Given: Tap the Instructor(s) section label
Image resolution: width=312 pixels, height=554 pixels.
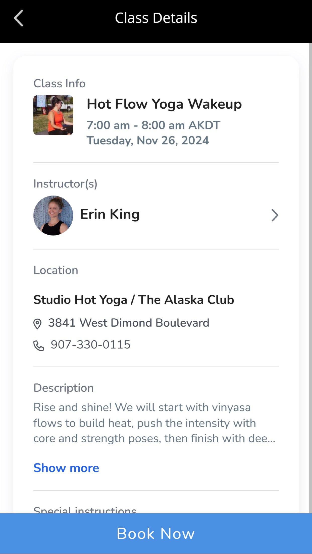Looking at the screenshot, I should [x=65, y=184].
